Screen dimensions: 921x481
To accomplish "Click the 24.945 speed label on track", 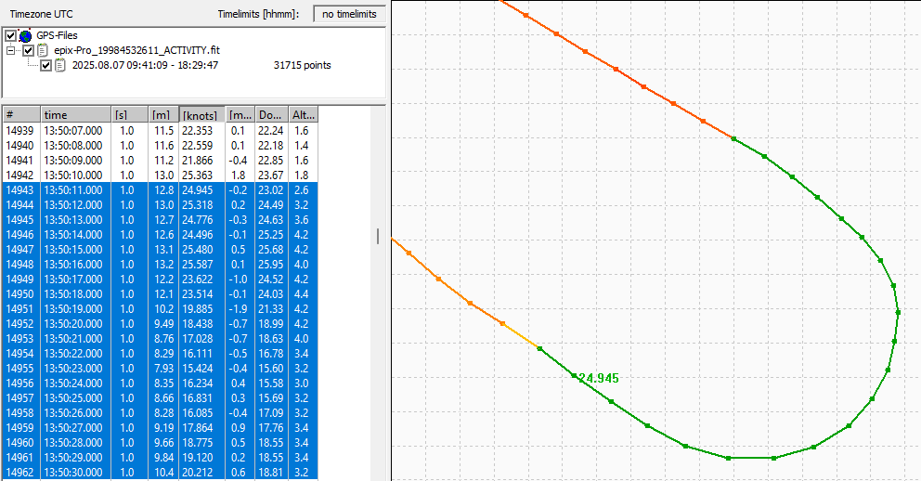I will coord(597,378).
